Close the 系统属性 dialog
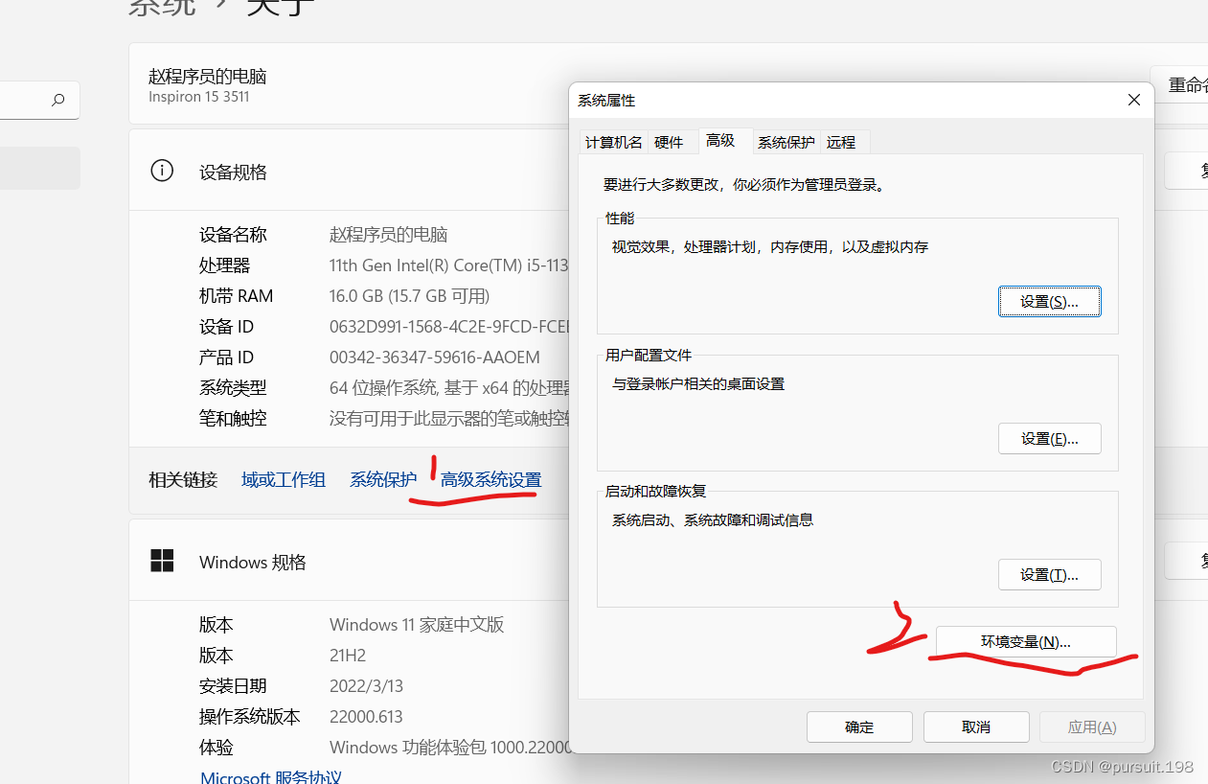Screen dimensions: 1208x784 pyautogui.click(x=1134, y=100)
